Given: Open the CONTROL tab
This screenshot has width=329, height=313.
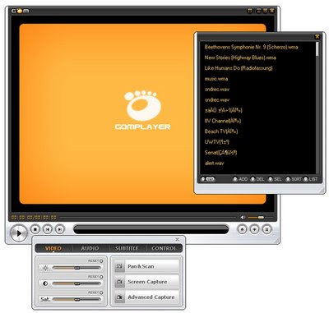Looking at the screenshot, I should pos(164,248).
